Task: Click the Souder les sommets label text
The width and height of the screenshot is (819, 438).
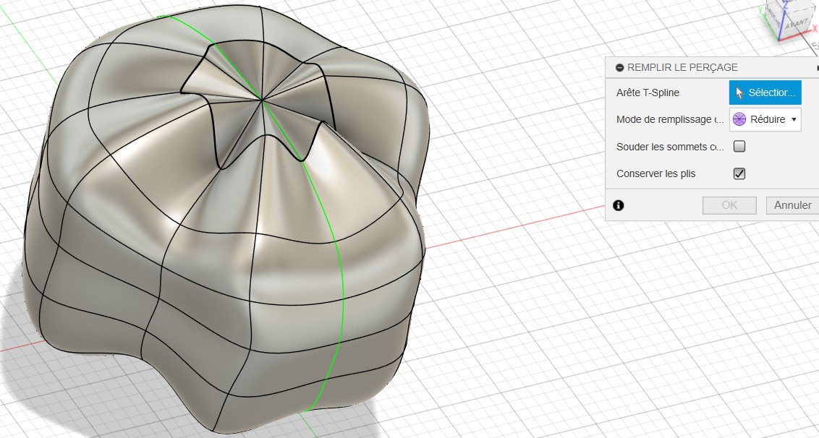Action: coord(669,147)
